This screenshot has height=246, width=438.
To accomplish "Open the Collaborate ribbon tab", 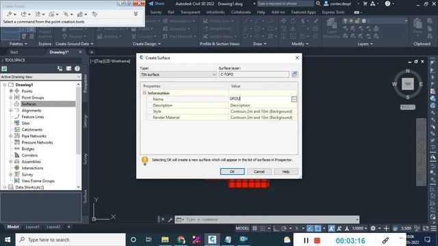I will pos(241,12).
